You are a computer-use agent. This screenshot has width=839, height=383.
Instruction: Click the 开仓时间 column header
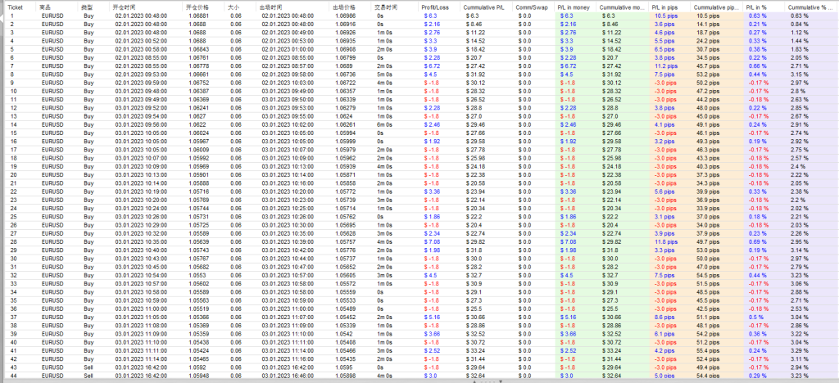pos(125,6)
